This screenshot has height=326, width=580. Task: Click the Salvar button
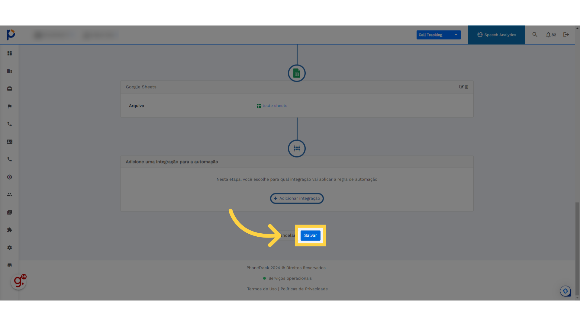(310, 235)
